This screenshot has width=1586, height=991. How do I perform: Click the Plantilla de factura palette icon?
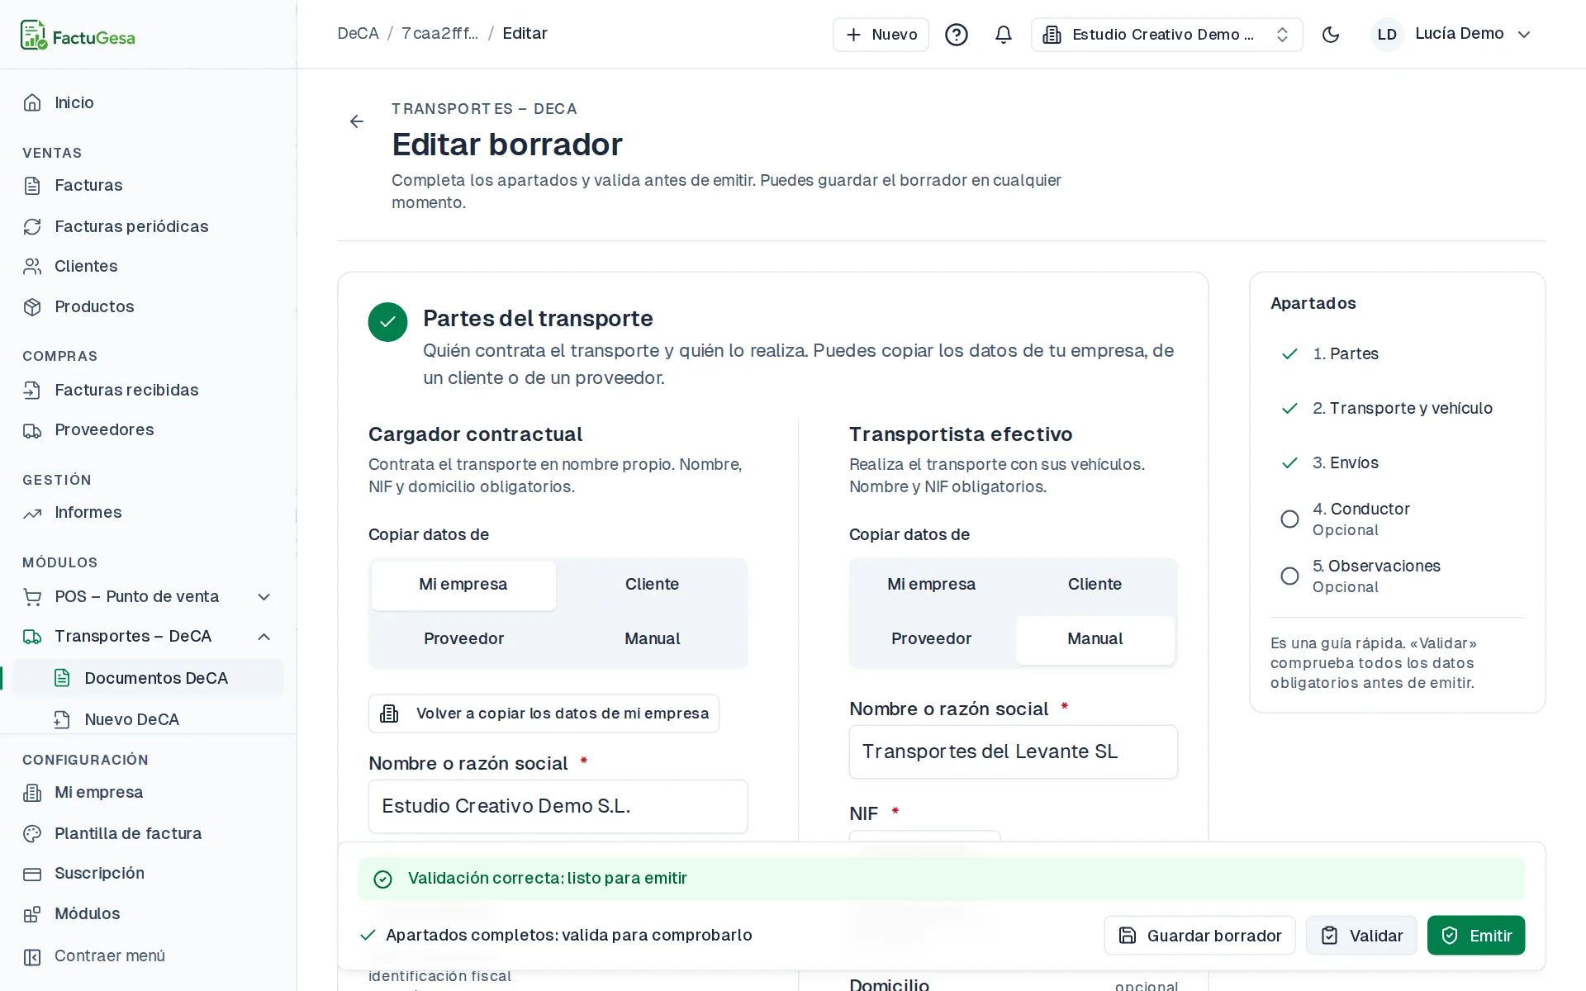[x=32, y=833]
